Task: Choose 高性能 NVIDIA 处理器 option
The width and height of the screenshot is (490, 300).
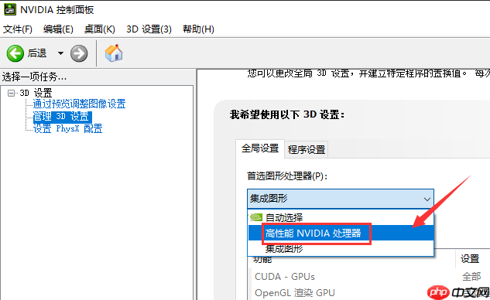Action: (x=341, y=233)
